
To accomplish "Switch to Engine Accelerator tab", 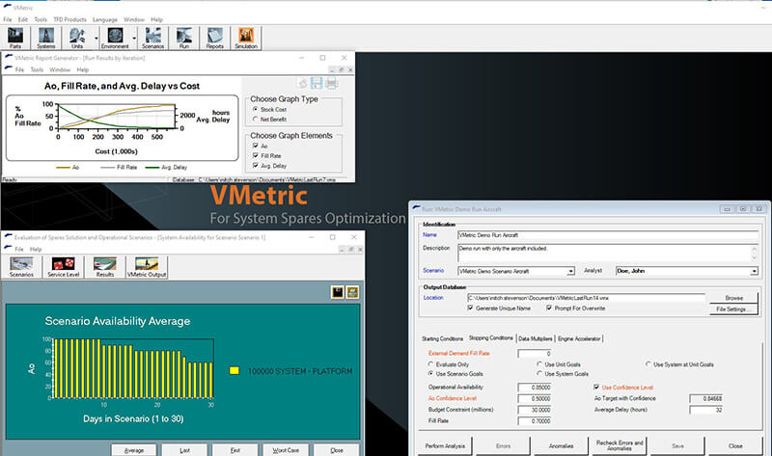I will tap(579, 339).
